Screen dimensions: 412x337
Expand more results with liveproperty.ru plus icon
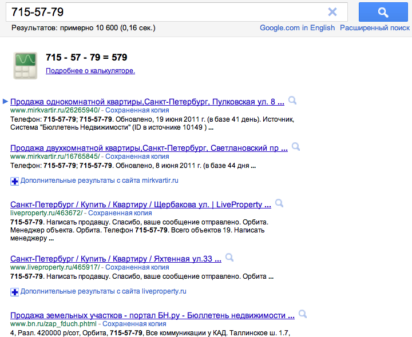point(14,292)
